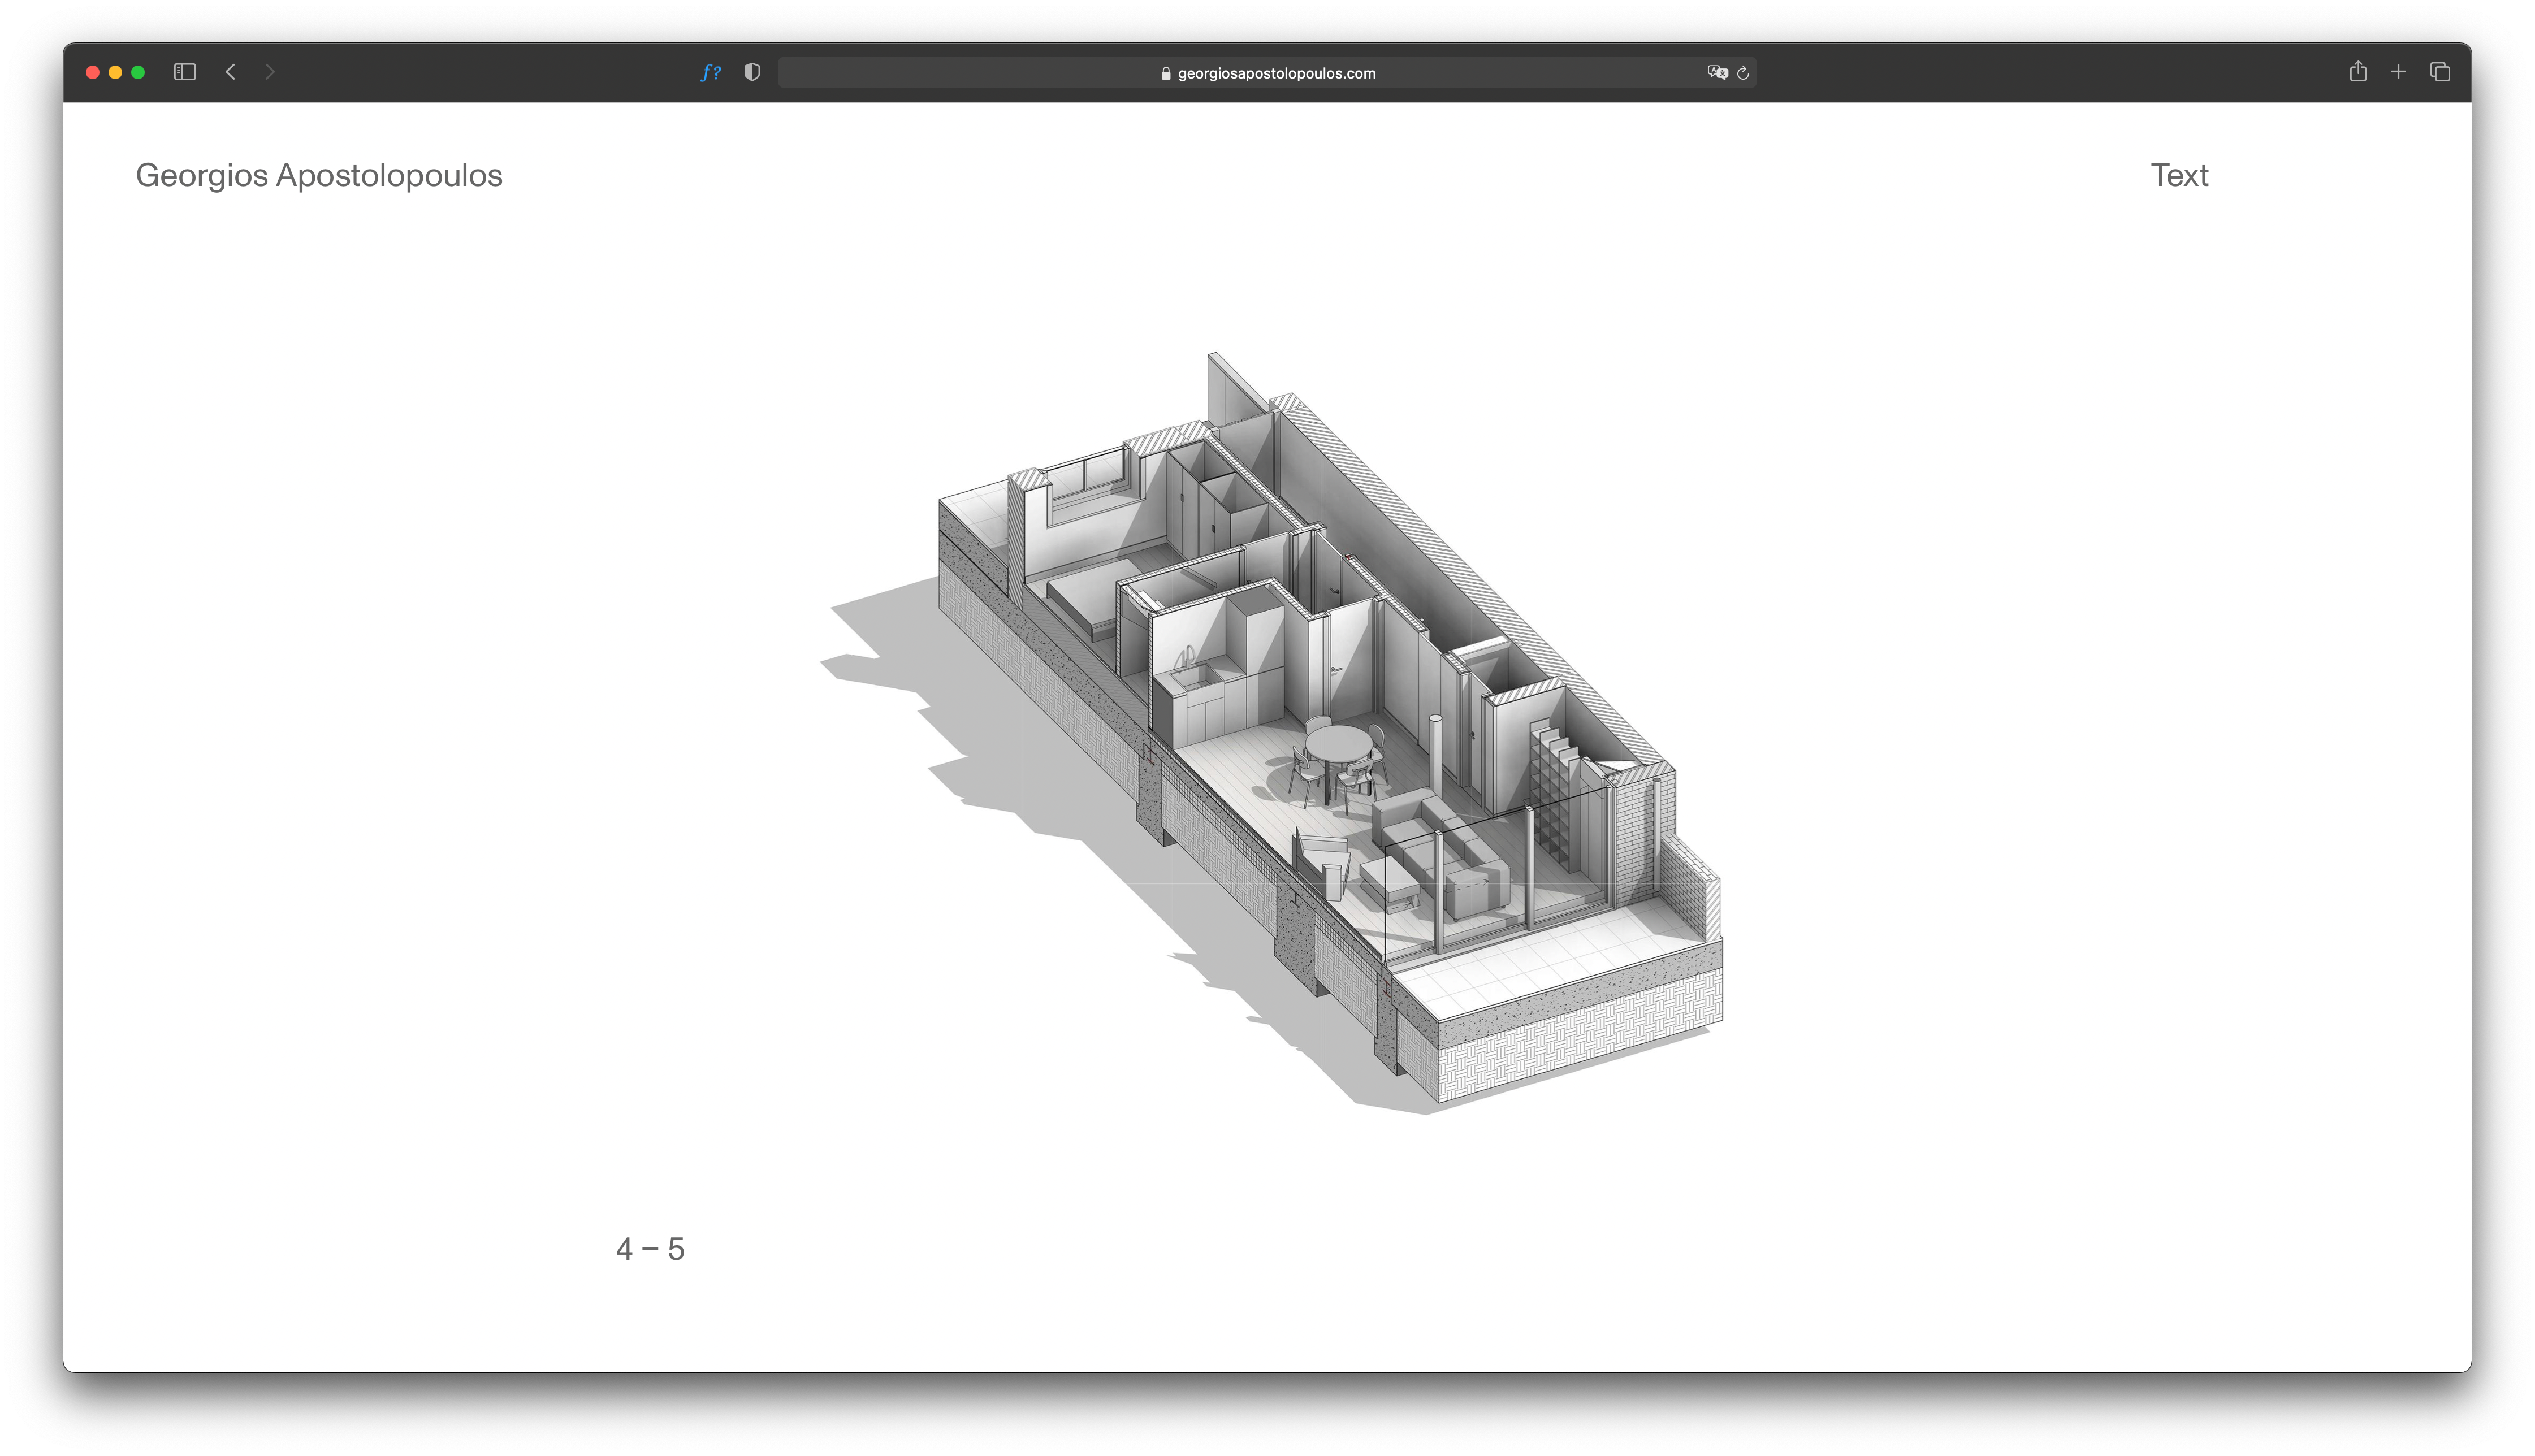
Task: Close the Safari window with red button
Action: tap(93, 72)
